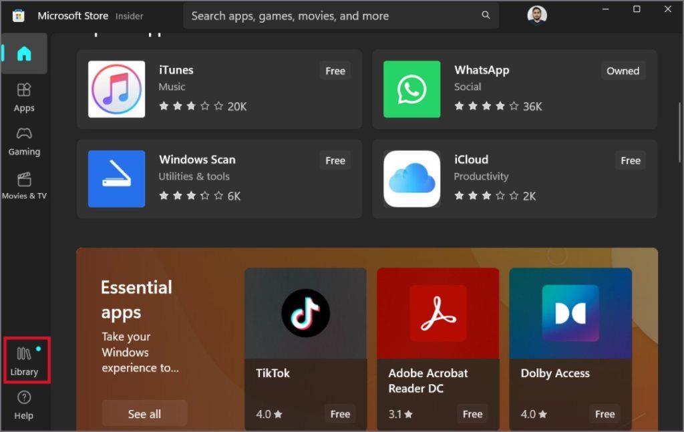The image size is (684, 432).
Task: Open the Library in sidebar
Action: click(x=25, y=361)
